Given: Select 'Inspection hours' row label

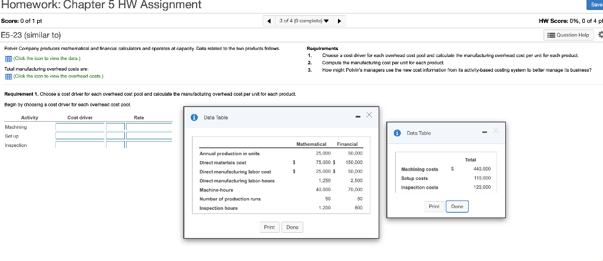Looking at the screenshot, I should click(x=218, y=208).
